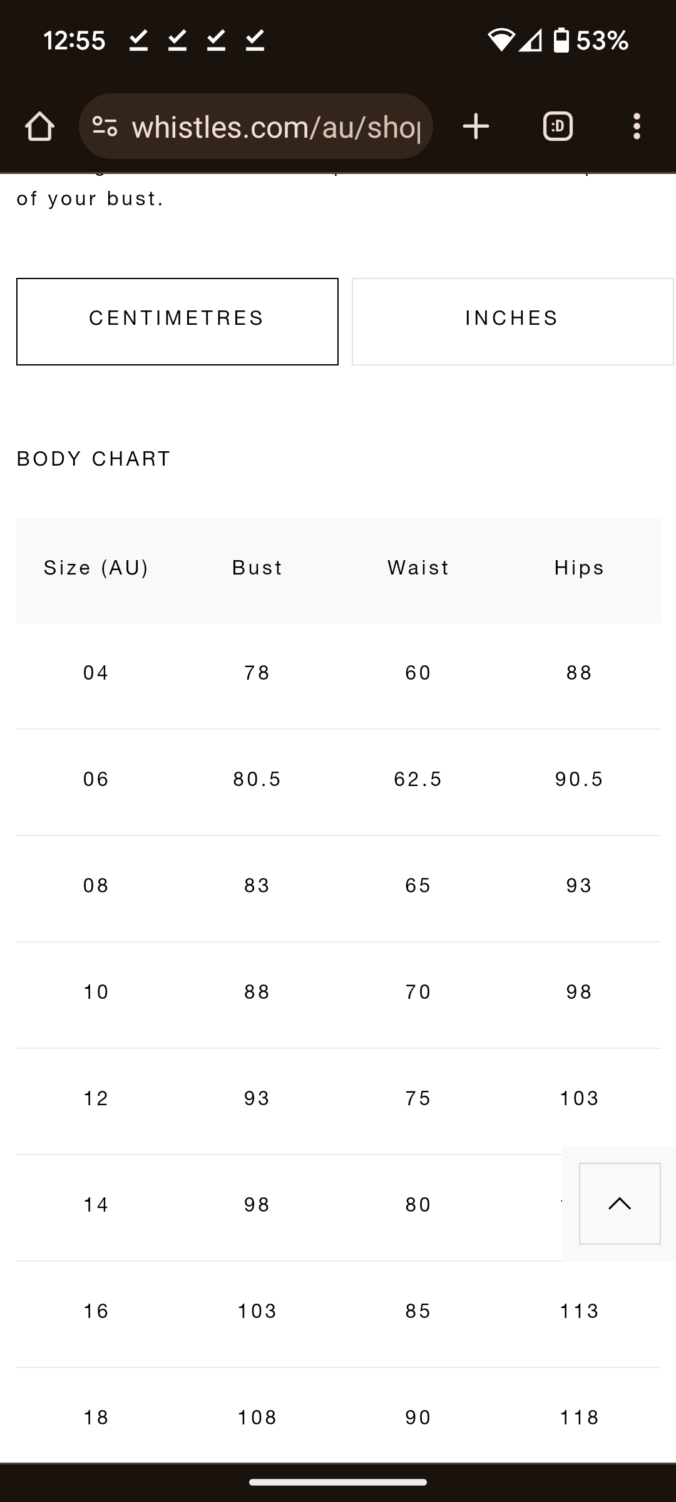Tap the browser home icon

39,126
